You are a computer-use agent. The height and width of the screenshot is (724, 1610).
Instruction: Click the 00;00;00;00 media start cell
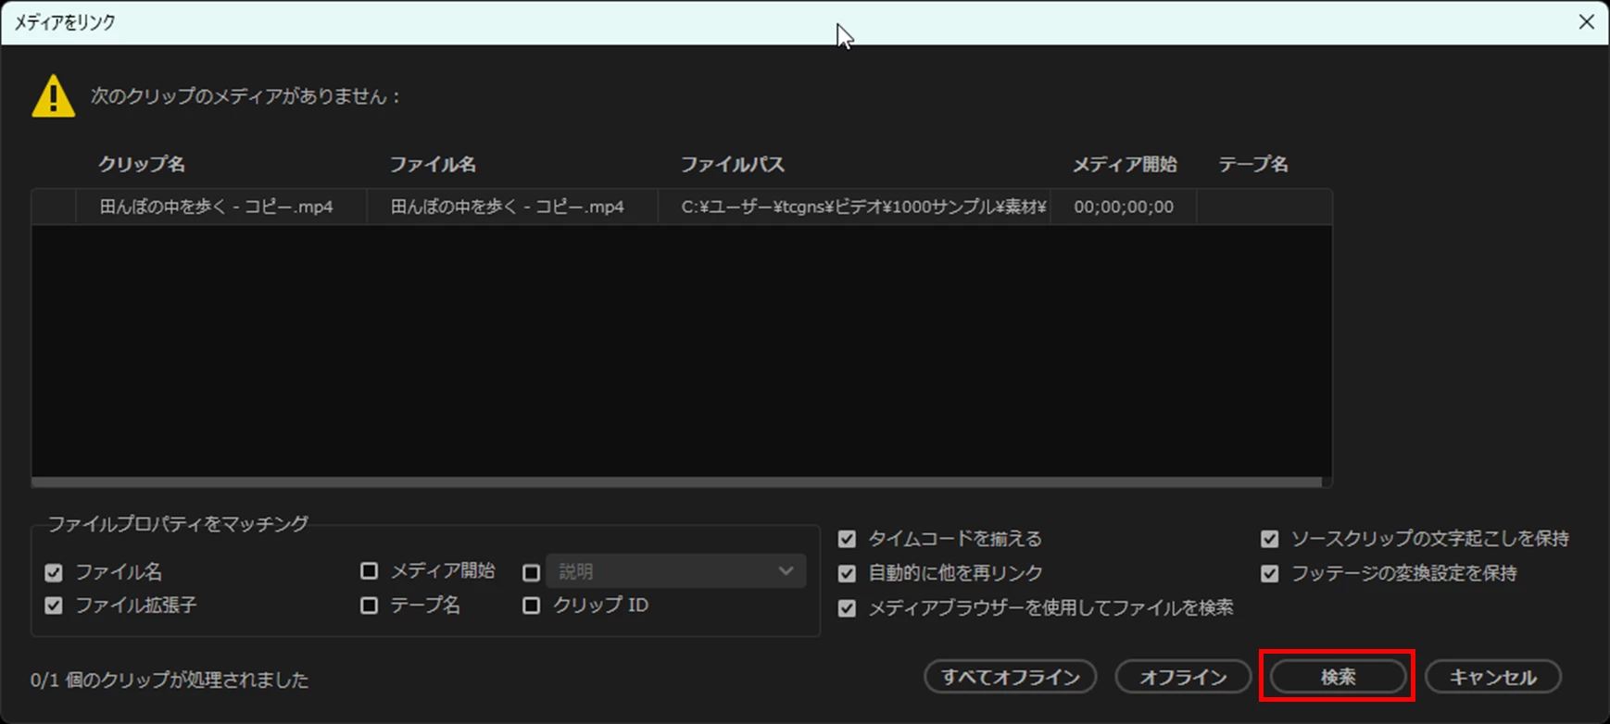tap(1124, 206)
